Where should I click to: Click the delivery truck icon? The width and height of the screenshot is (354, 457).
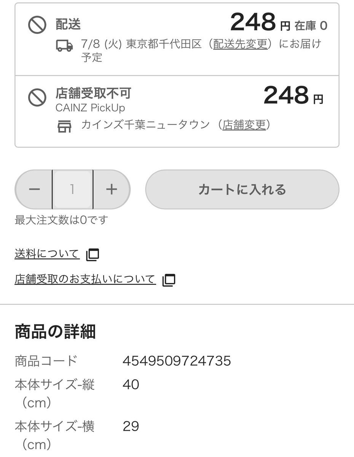(64, 46)
